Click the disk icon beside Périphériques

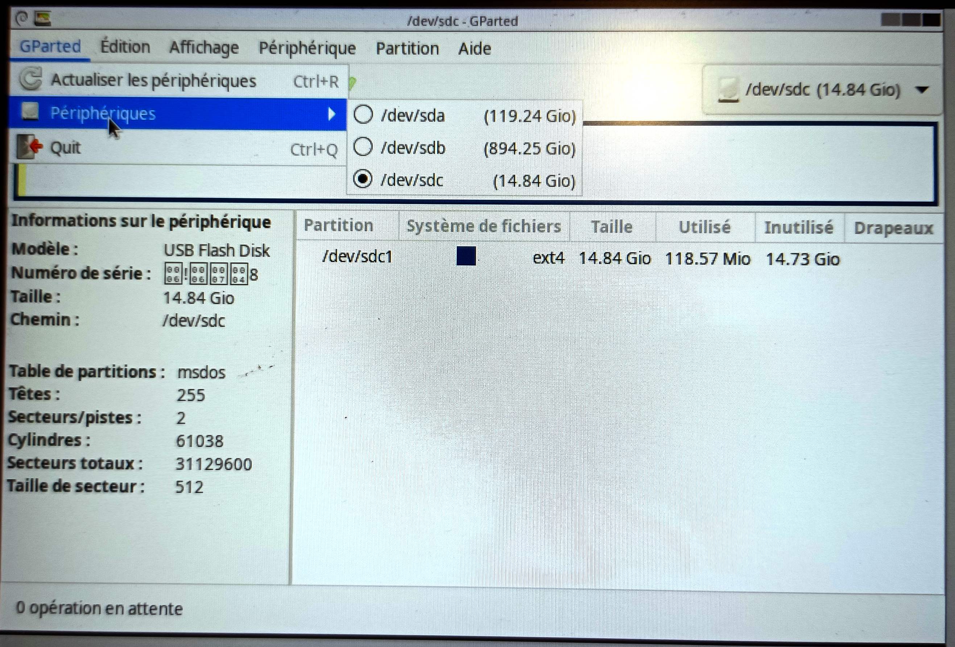coord(30,112)
